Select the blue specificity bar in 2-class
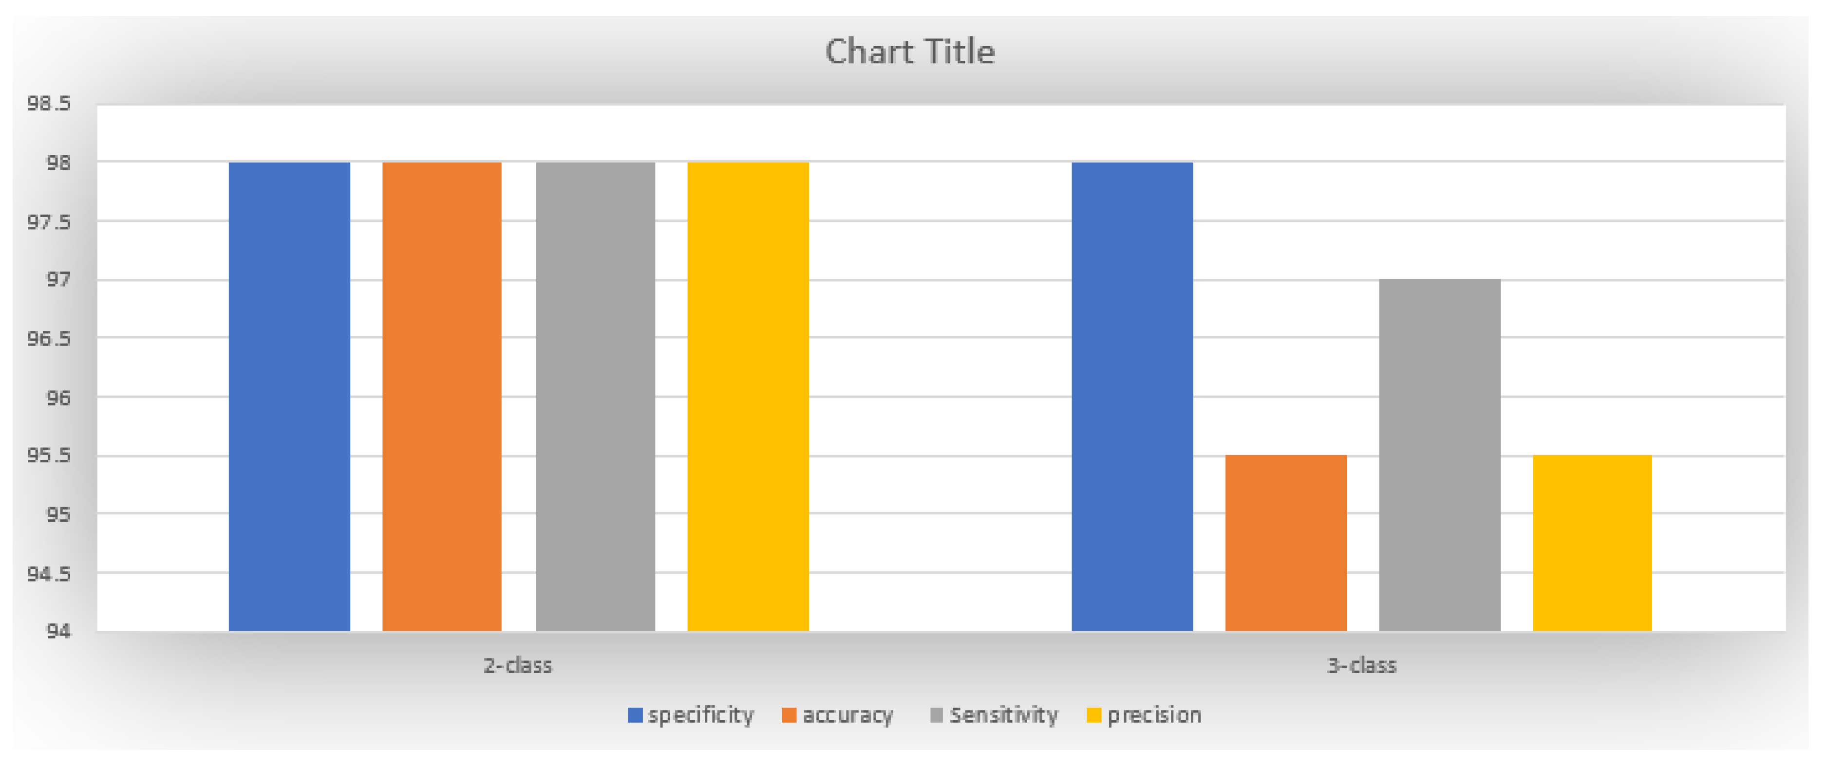Viewport: 1826px width, 767px height. tap(289, 396)
